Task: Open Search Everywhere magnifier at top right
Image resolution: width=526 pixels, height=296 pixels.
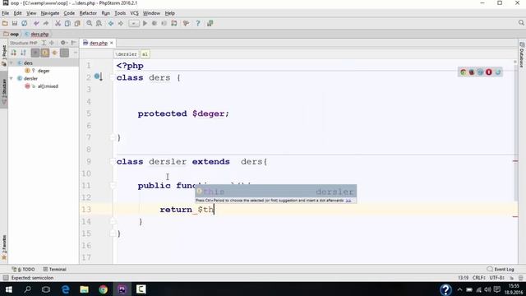Action: tap(521, 23)
